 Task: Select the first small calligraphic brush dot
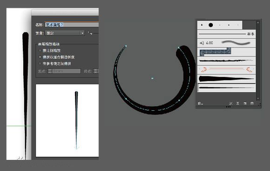pyautogui.click(x=202, y=25)
